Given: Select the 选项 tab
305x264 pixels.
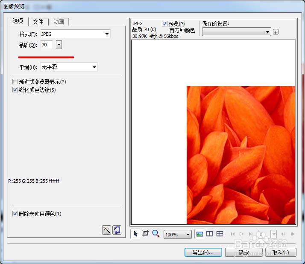Looking at the screenshot, I should [18, 21].
